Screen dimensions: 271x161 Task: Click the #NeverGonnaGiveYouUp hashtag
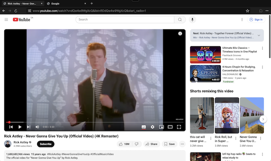[75, 154]
